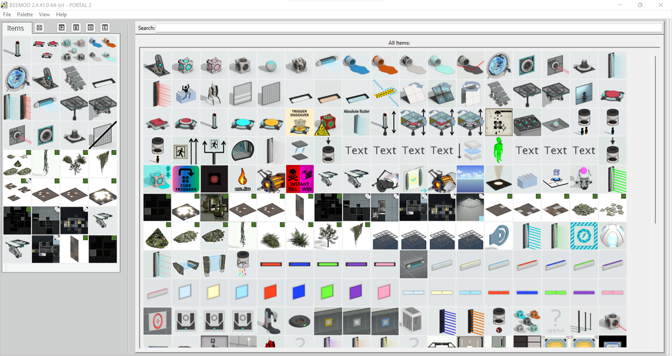Select the radioactive hazard cube item
This screenshot has height=356, width=672.
point(328,122)
